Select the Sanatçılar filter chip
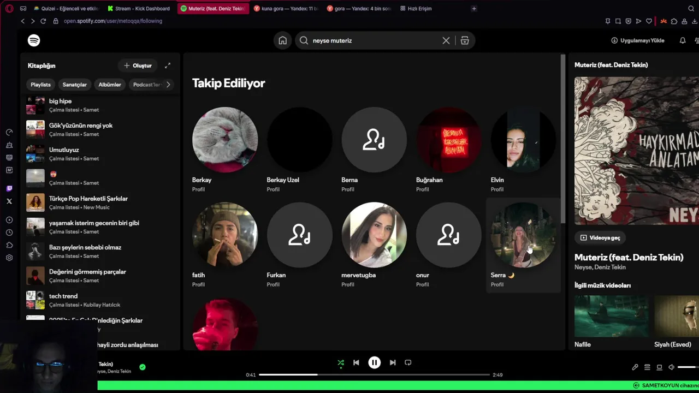Screen dimensions: 699x393 click(75, 85)
